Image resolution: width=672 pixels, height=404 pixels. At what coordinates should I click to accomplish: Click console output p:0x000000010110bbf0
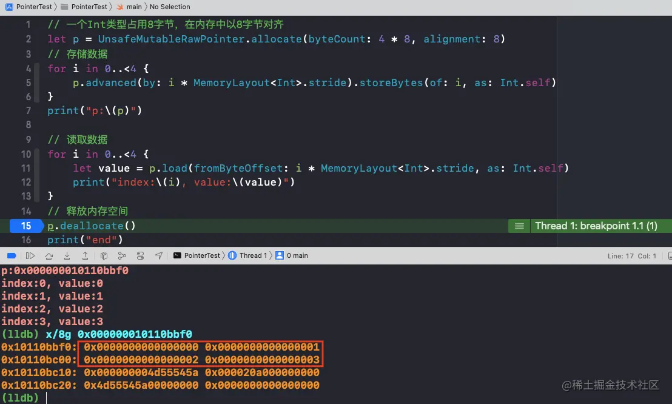[65, 271]
